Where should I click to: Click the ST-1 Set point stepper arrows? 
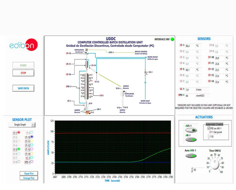209,137
